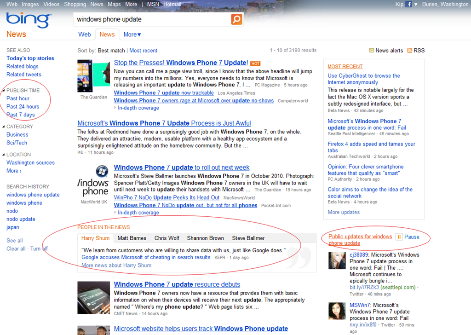471x335 pixels.
Task: Open the Windows phone logo thumbnail
Action: pyautogui.click(x=93, y=181)
